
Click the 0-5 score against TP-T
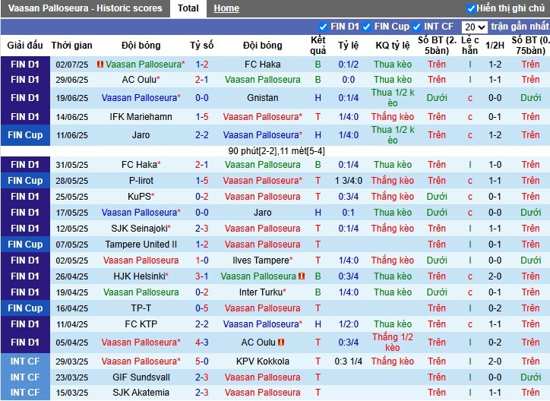[202, 308]
